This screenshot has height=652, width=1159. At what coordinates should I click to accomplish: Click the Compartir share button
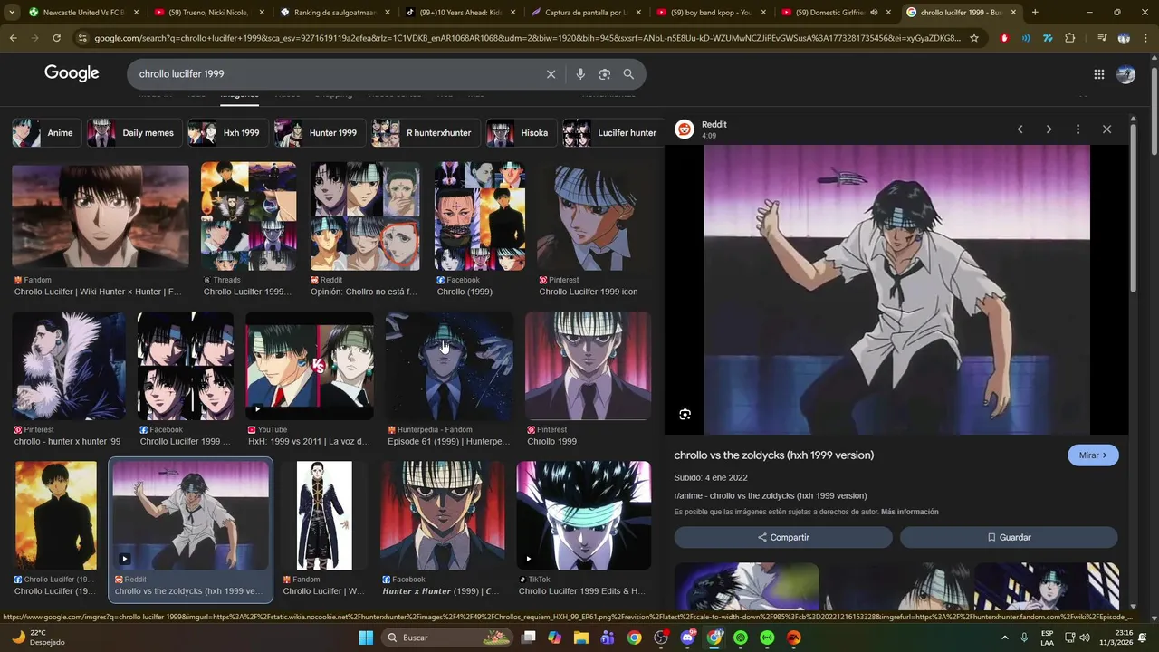click(783, 538)
